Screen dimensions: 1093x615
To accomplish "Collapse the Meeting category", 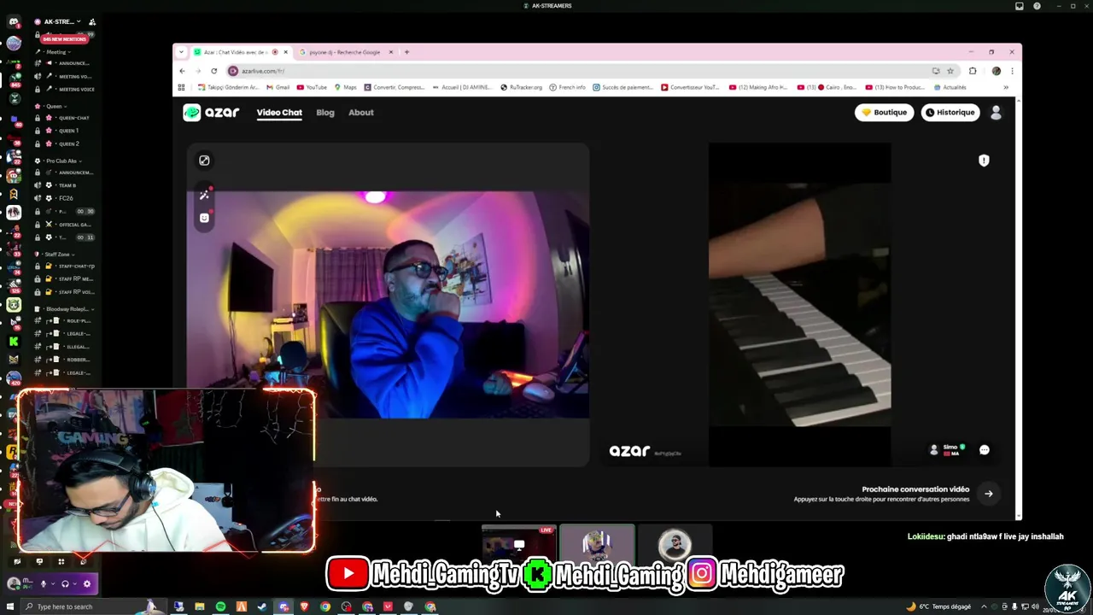I will point(57,52).
